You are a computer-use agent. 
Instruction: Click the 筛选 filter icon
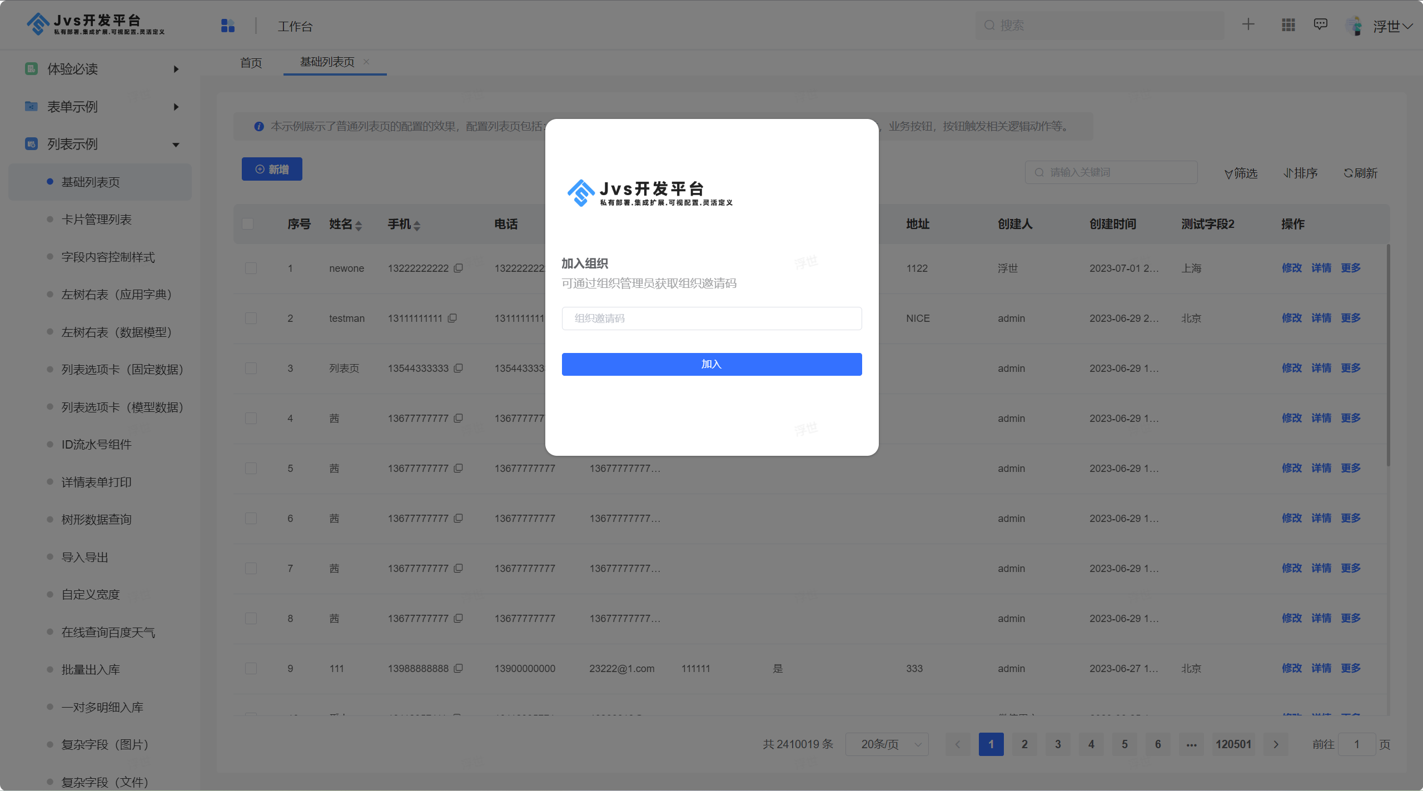1228,174
